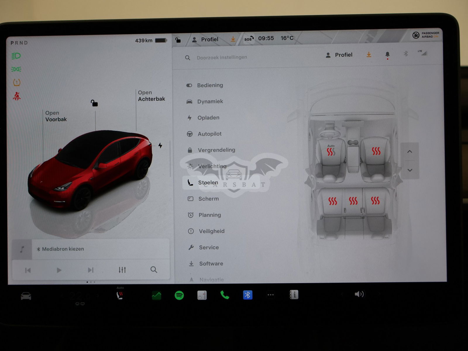Tap the speaker volume control icon
This screenshot has width=468, height=351.
pyautogui.click(x=359, y=294)
